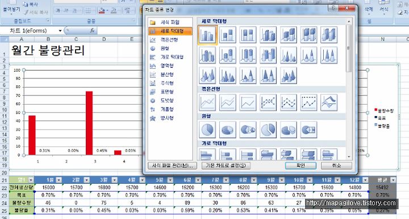Click the 붙여넣기 paste button in ribbon
Image resolution: width=409 pixels, height=219 pixels.
pyautogui.click(x=11, y=7)
